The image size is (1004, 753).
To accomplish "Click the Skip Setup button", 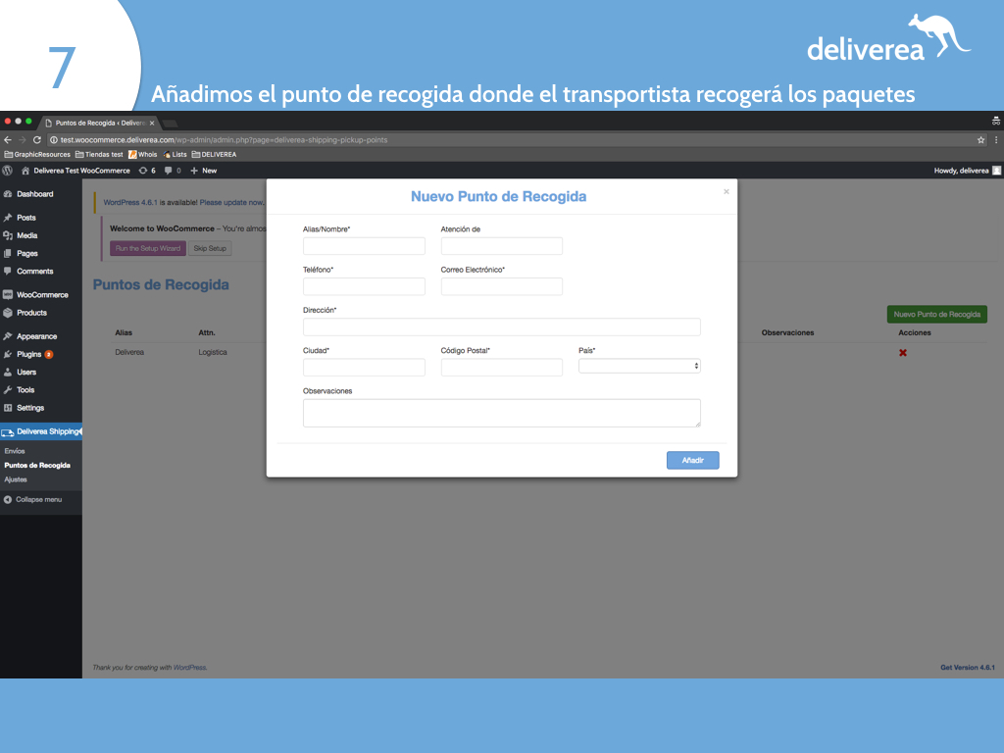I will tap(210, 248).
